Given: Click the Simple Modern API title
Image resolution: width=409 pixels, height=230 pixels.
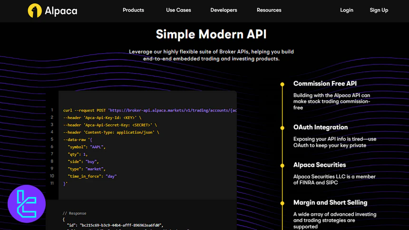Looking at the screenshot, I should click(x=211, y=34).
